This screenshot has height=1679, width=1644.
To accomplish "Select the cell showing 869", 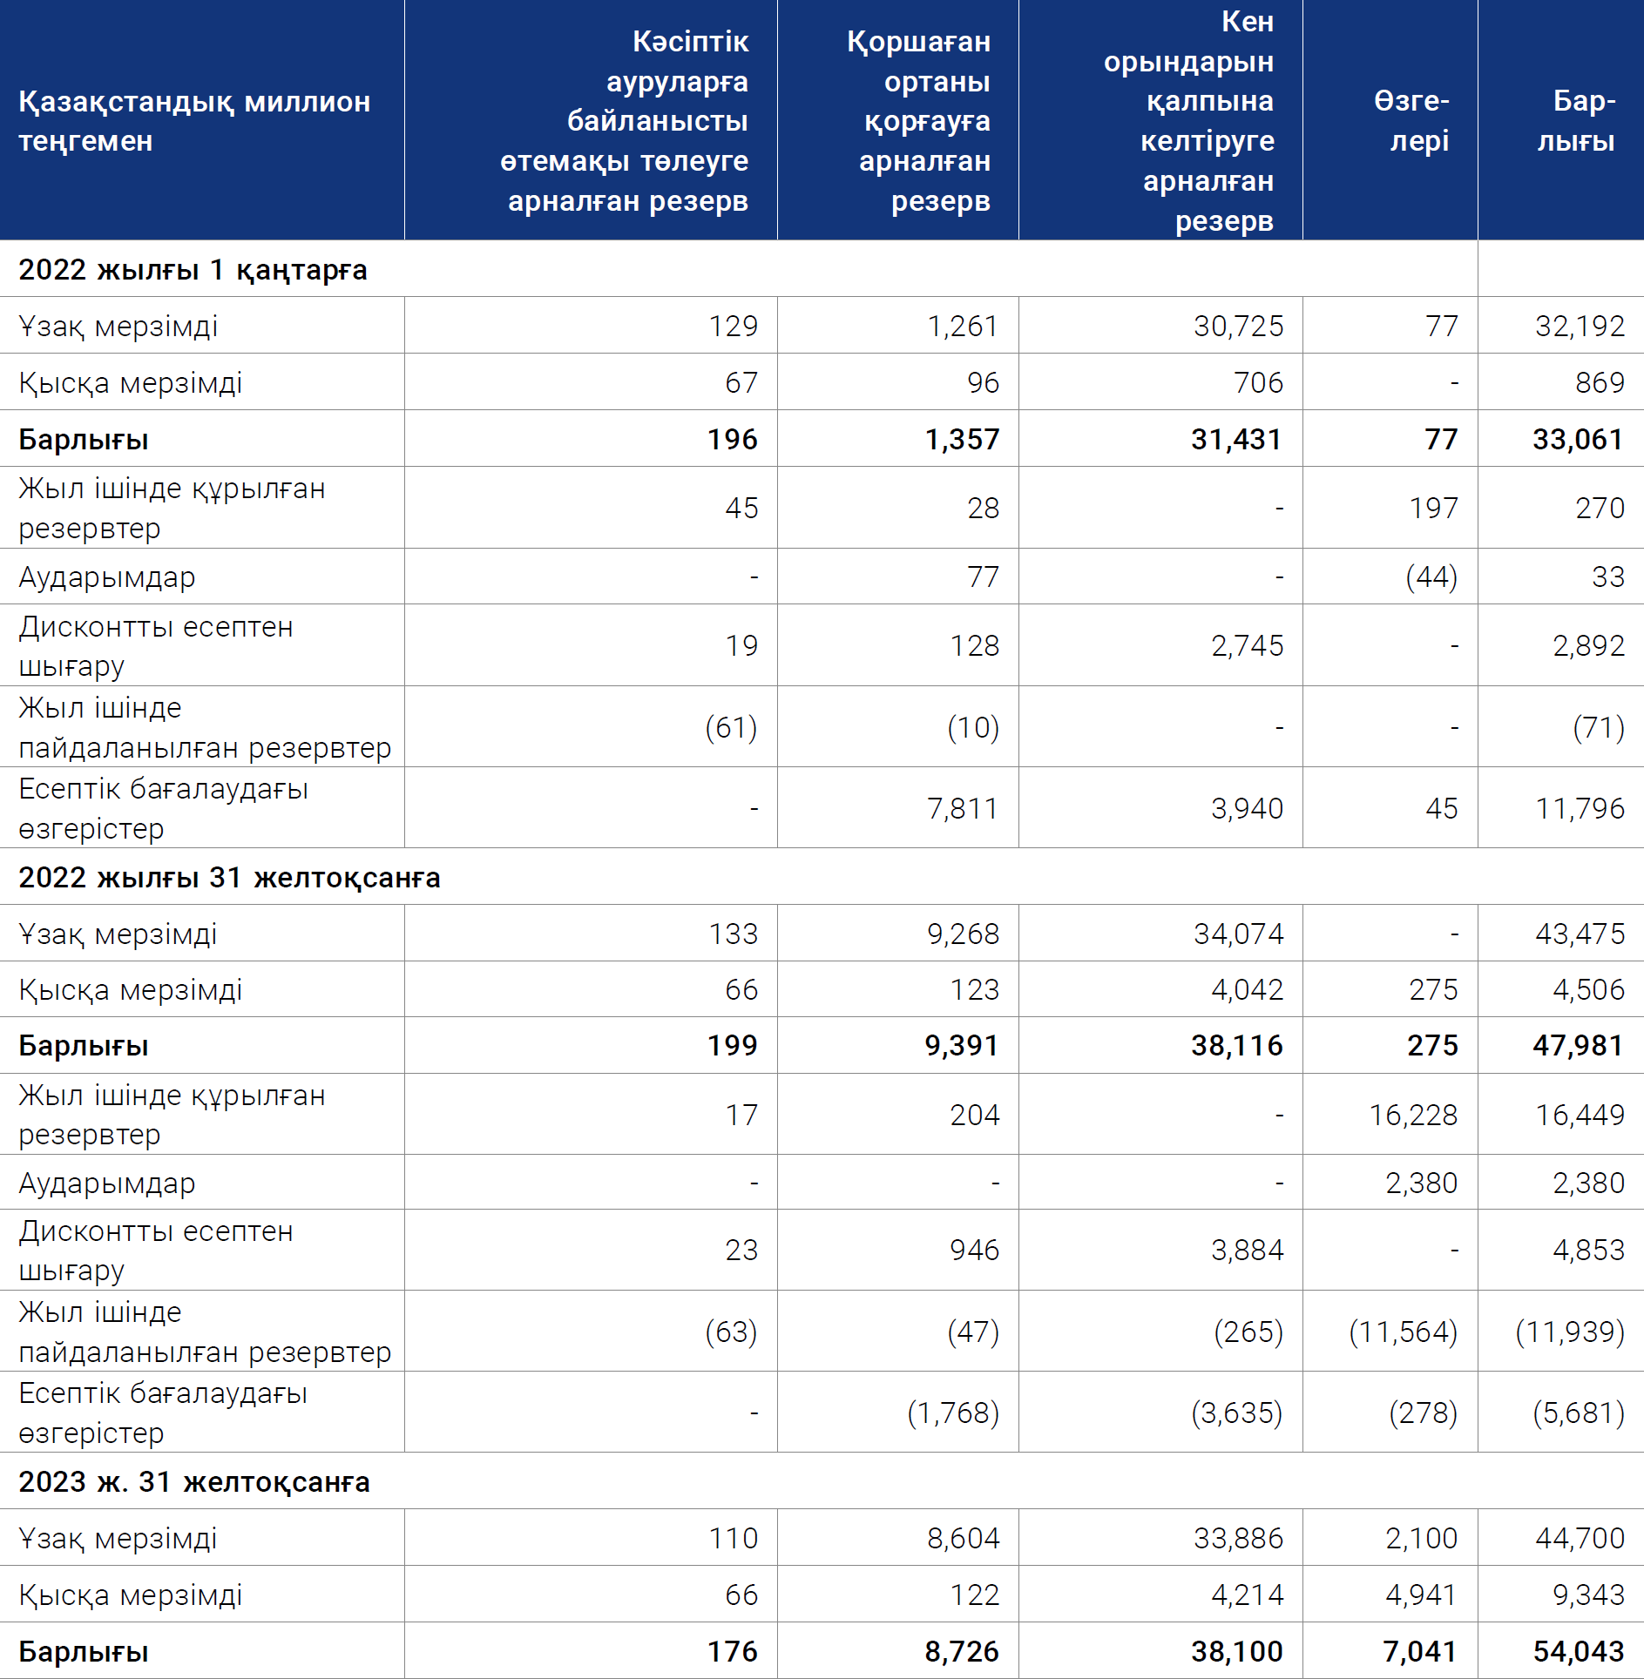I will [1600, 383].
